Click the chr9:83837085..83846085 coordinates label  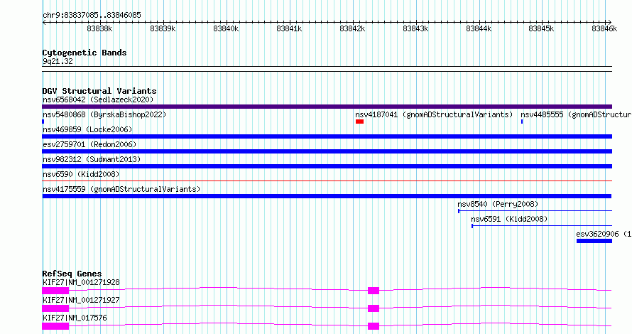pos(92,15)
